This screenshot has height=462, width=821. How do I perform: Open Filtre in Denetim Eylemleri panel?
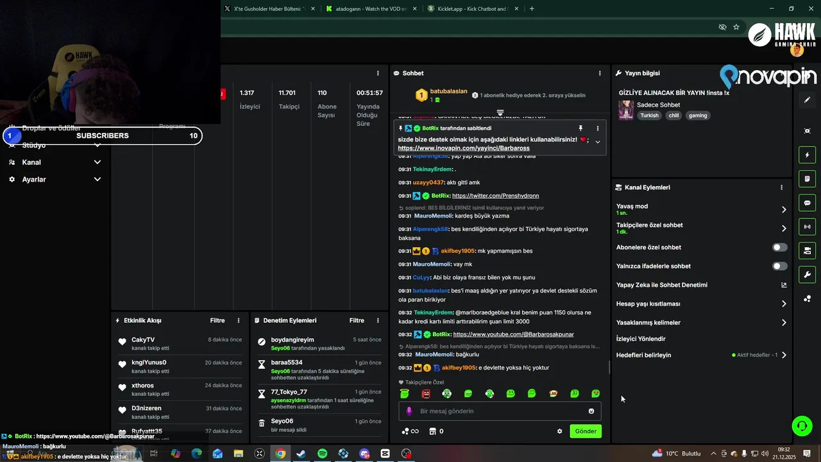(x=357, y=320)
